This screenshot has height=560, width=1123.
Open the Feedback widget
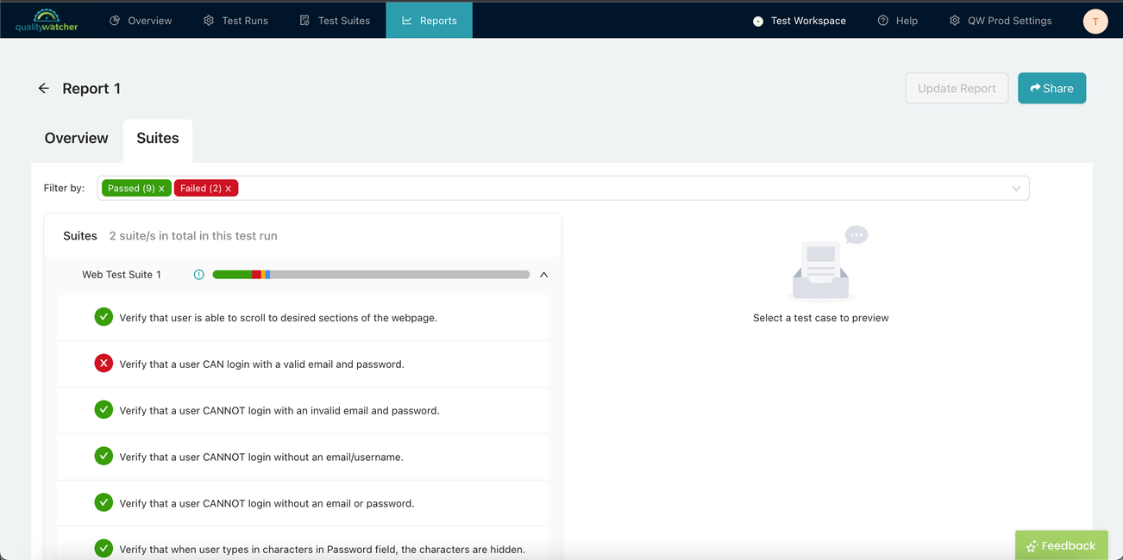(x=1061, y=545)
